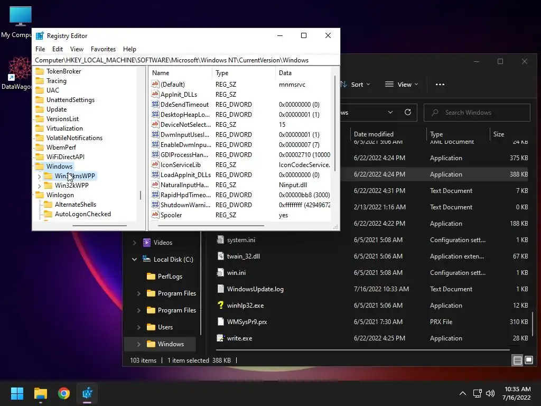Select the LoadAppInit_DLLs DWORD icon

pyautogui.click(x=155, y=174)
